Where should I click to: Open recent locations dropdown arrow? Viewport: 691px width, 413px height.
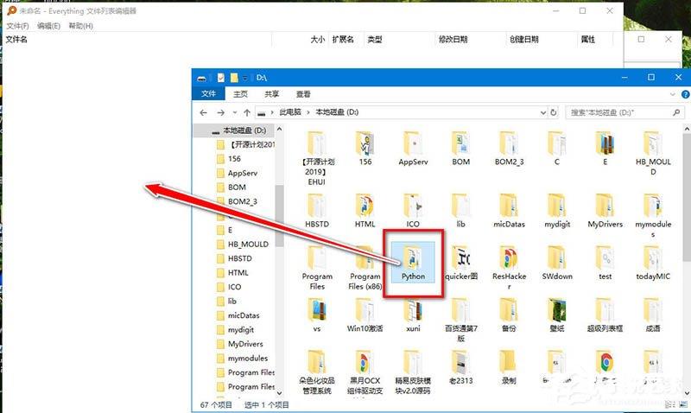point(235,113)
